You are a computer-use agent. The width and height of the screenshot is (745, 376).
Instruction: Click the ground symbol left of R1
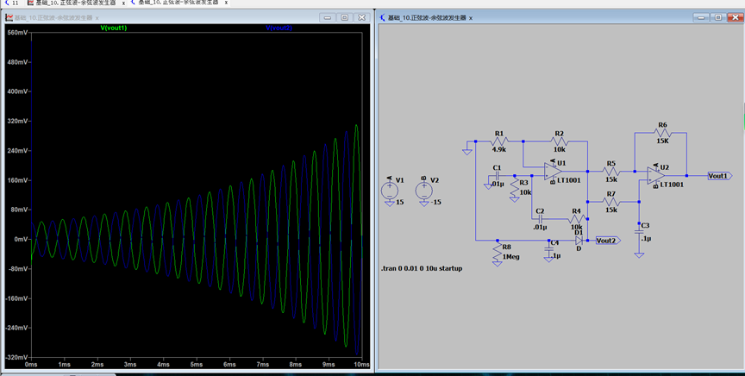pyautogui.click(x=467, y=152)
